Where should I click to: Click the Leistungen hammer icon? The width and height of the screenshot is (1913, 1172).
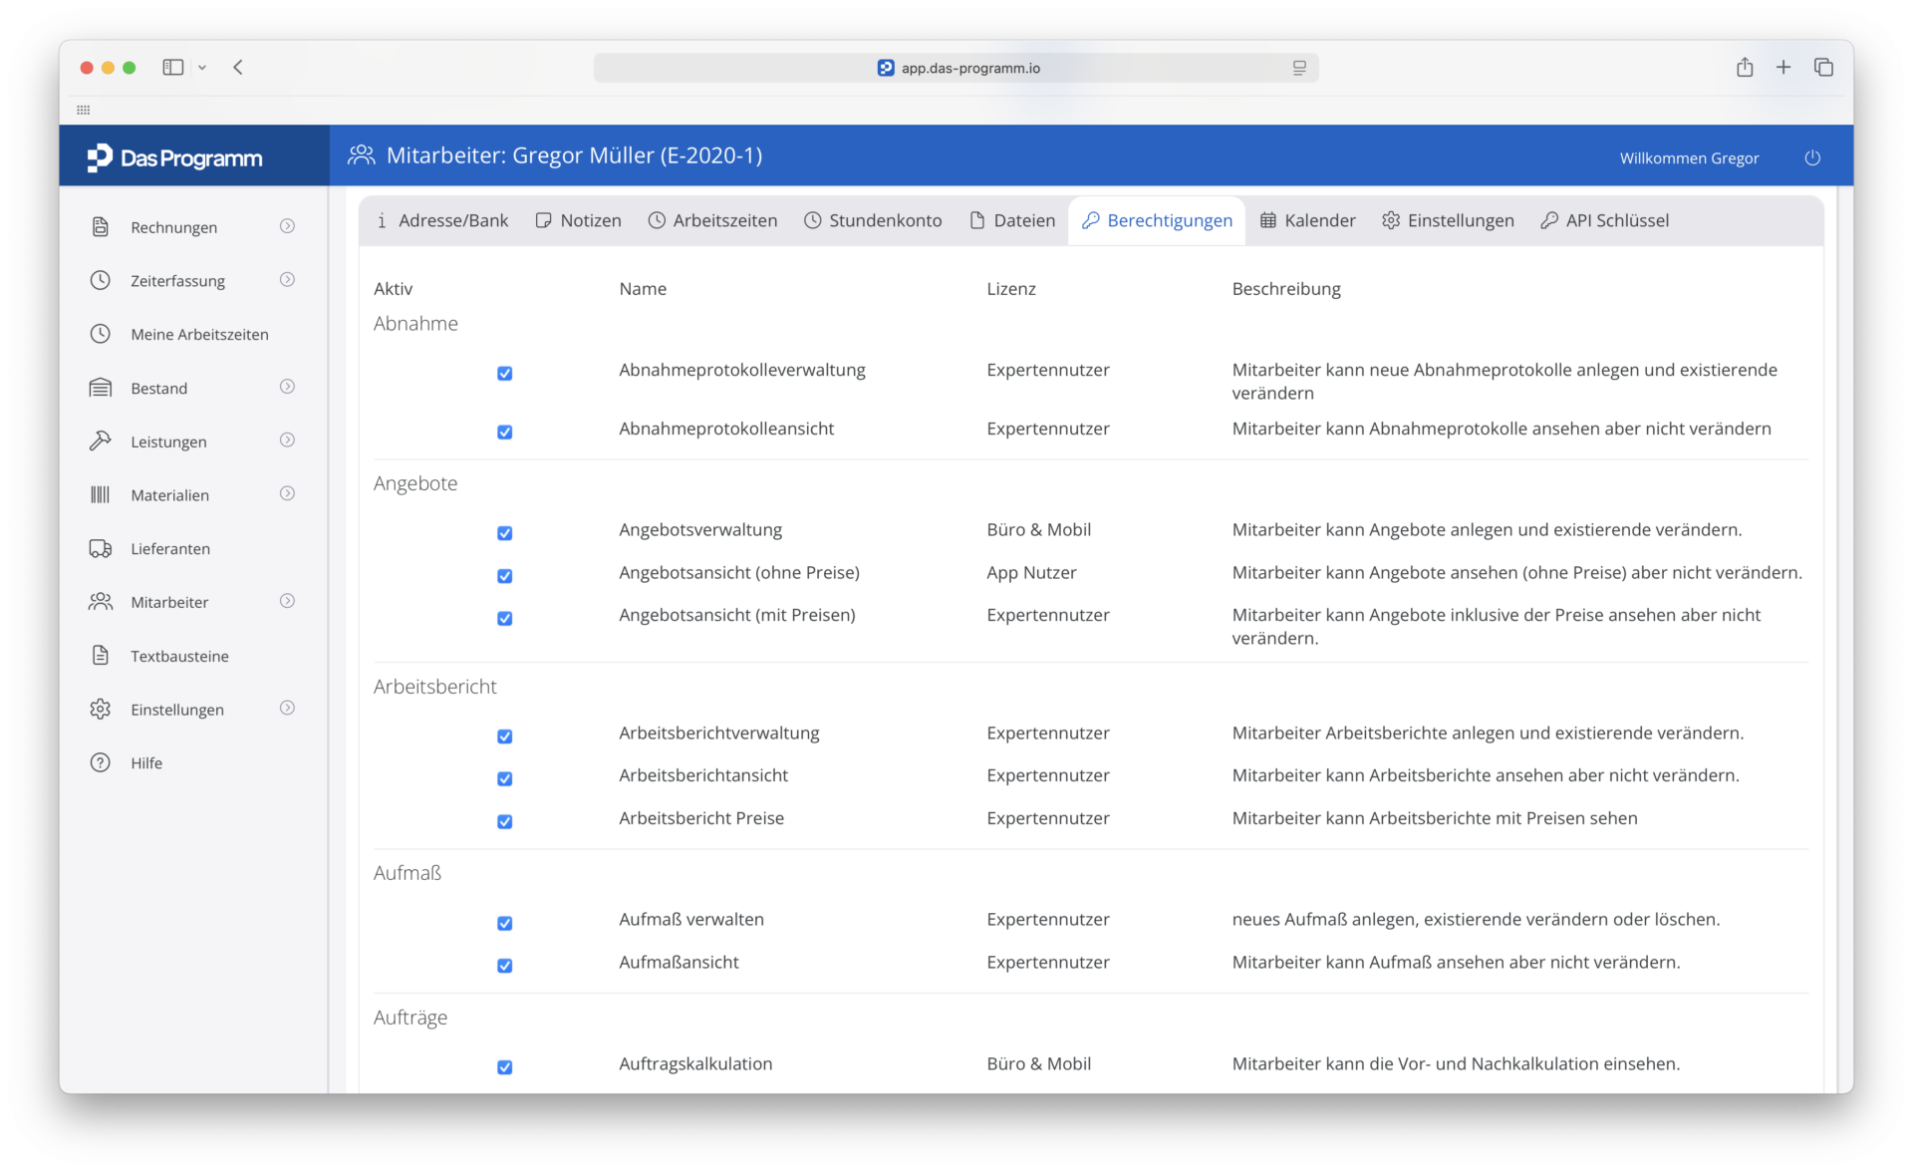[101, 440]
